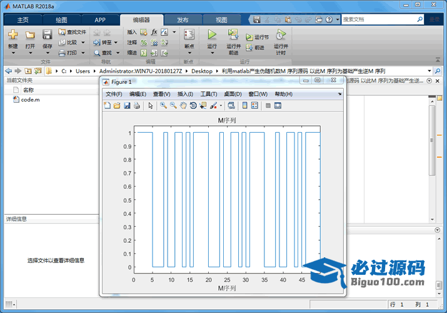Click the 打印 (Print) button in the ribbon
The width and height of the screenshot is (447, 313).
point(68,53)
